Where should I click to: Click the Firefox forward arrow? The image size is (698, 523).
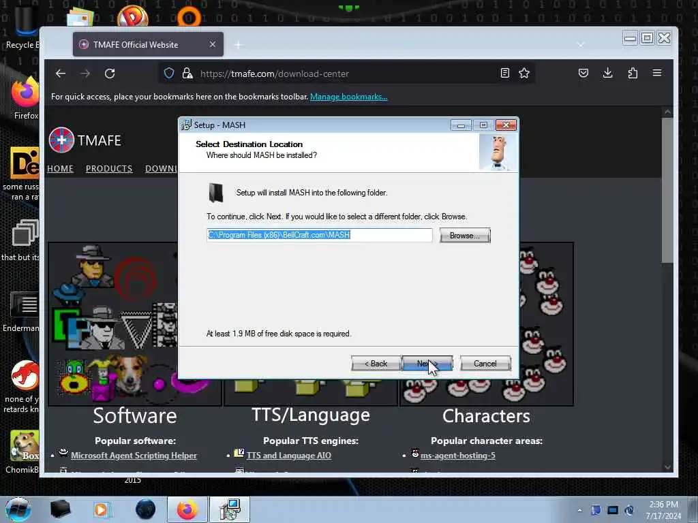[x=85, y=74]
